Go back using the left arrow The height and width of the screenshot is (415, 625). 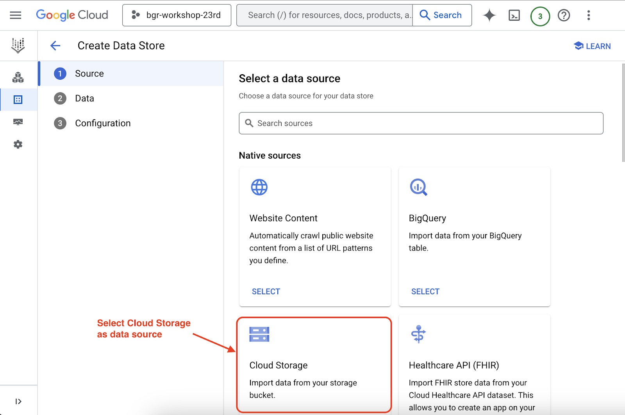(x=55, y=46)
